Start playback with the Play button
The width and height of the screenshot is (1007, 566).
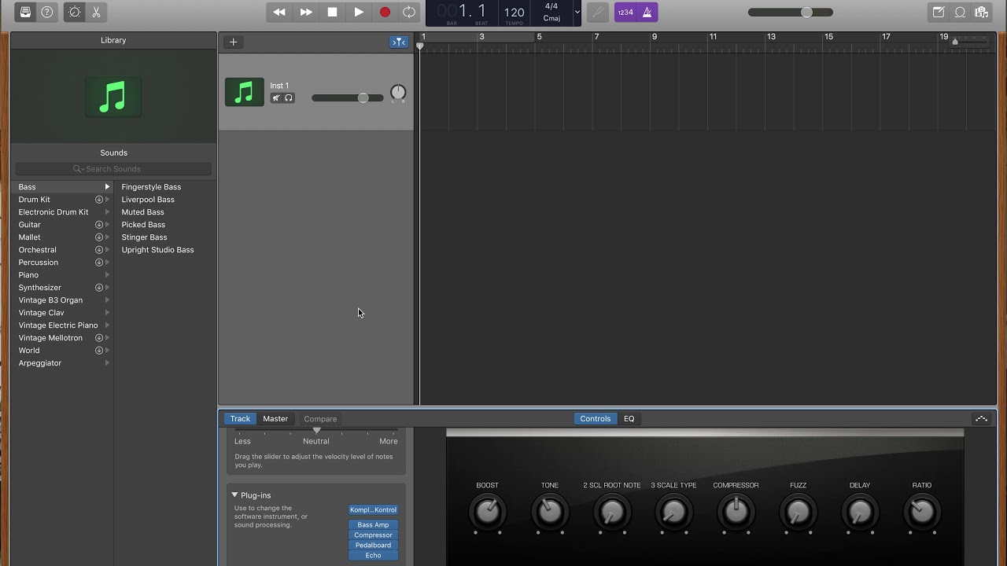(x=359, y=12)
